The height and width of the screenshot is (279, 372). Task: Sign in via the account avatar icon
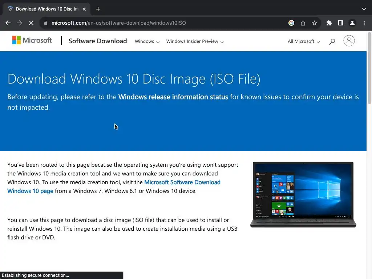[349, 41]
